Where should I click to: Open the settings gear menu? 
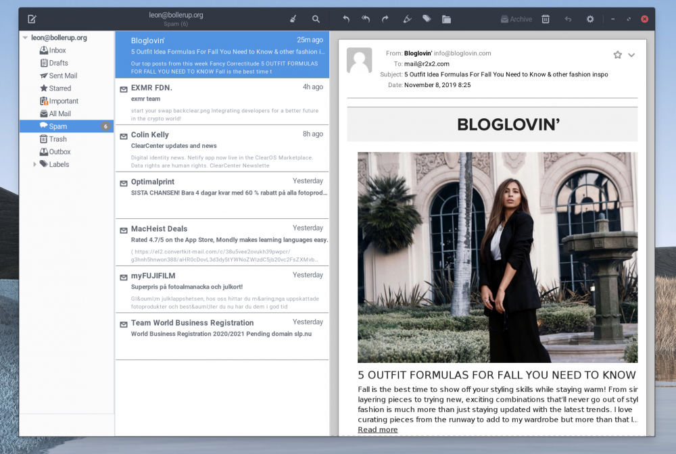pyautogui.click(x=590, y=19)
